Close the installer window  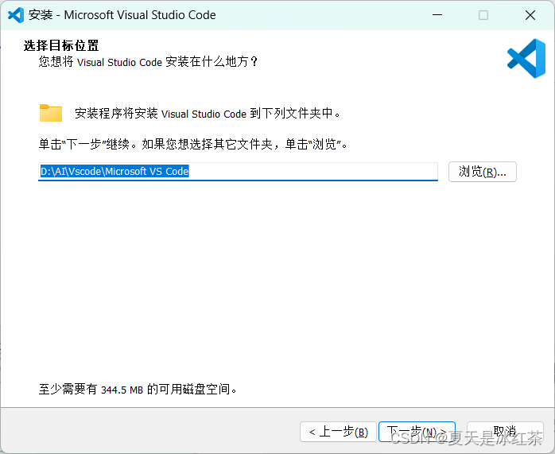530,15
